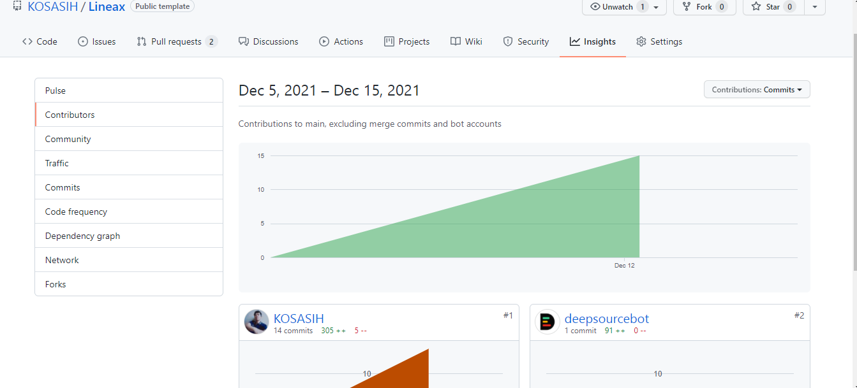Viewport: 857px width, 388px height.
Task: Click the Discussions speech bubble icon
Action: coord(244,41)
